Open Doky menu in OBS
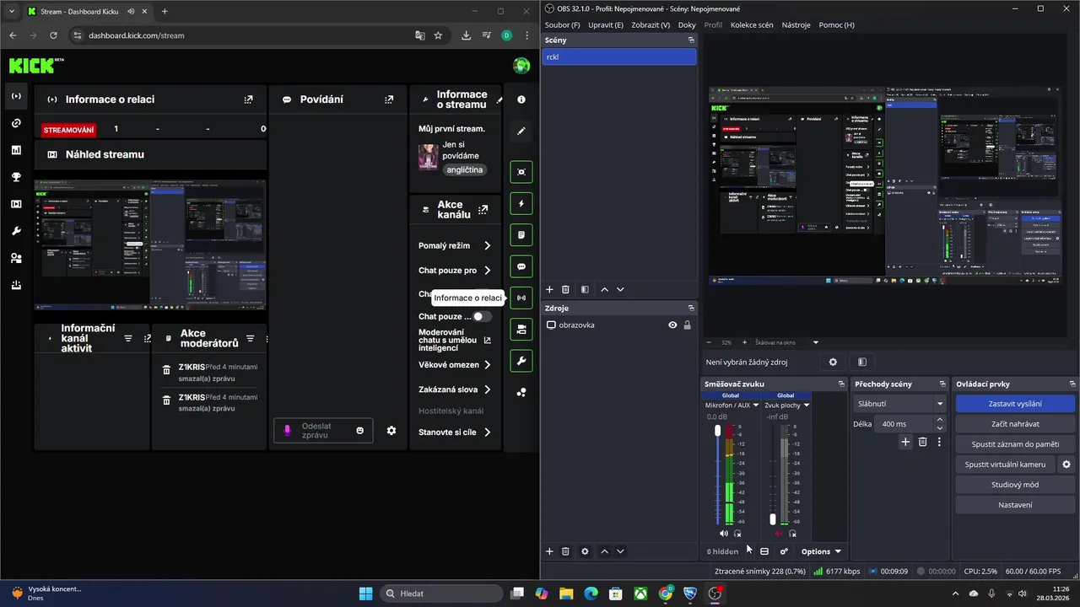Screen dimensions: 1080x607 (687, 24)
